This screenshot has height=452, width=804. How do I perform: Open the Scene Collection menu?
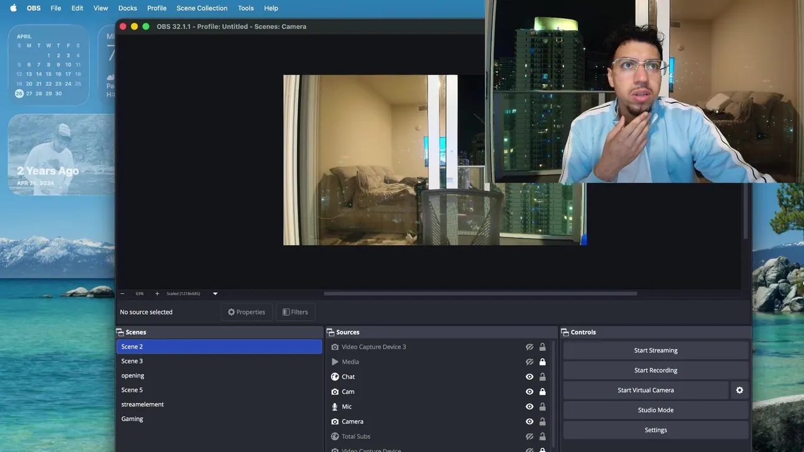point(202,8)
